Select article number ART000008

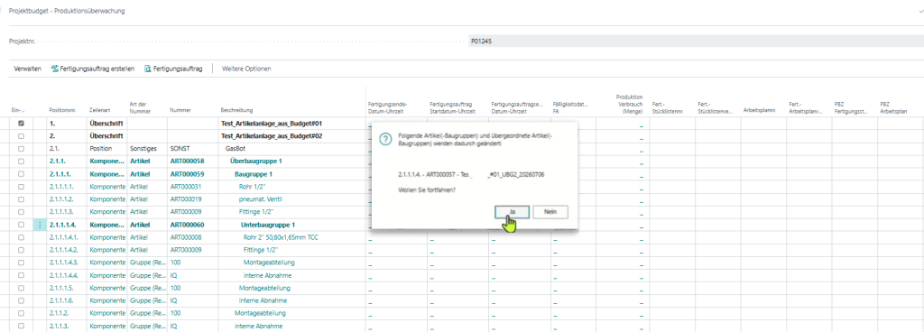186,237
